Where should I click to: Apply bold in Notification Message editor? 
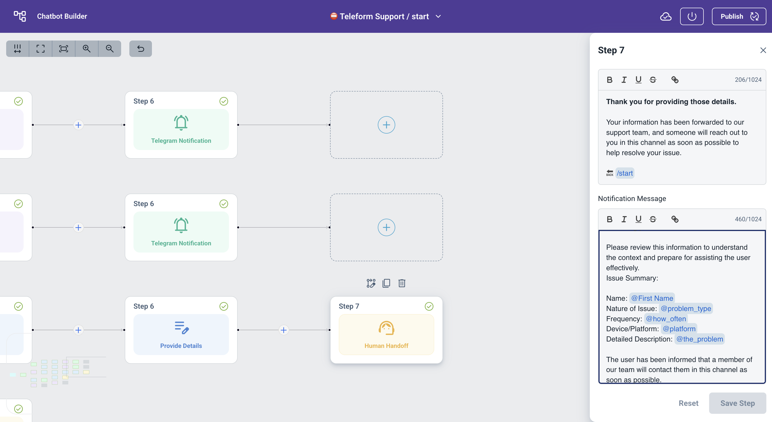coord(609,219)
